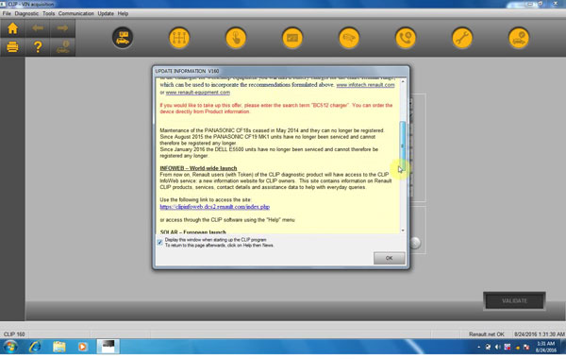Open help via question mark icon
This screenshot has height=359, width=566.
pos(38,47)
